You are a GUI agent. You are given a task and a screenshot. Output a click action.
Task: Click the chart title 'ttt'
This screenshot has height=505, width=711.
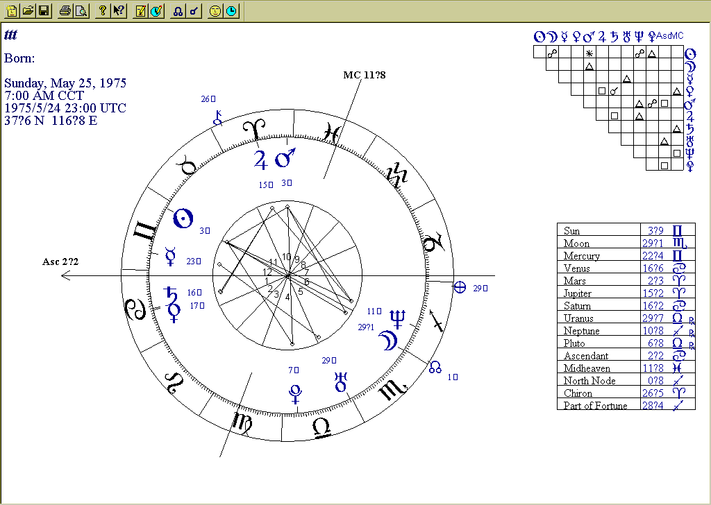click(x=10, y=35)
